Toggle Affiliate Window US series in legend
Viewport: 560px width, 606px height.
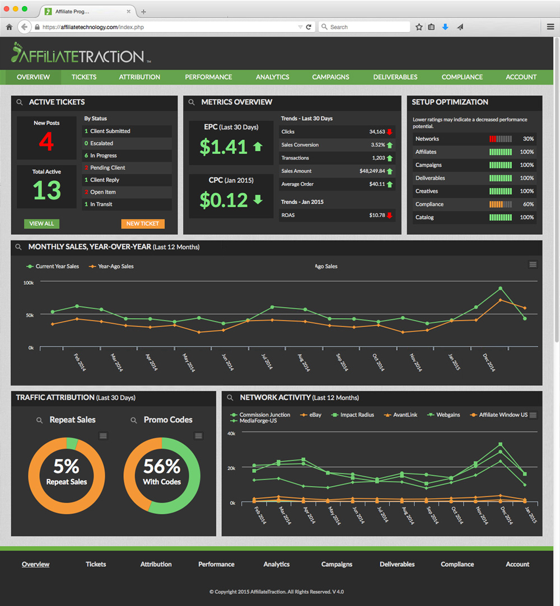coord(499,415)
